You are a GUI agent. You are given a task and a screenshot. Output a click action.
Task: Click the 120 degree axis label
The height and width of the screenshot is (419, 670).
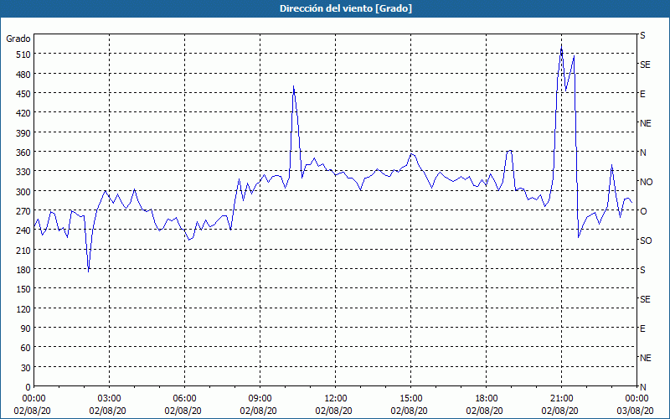(x=23, y=308)
